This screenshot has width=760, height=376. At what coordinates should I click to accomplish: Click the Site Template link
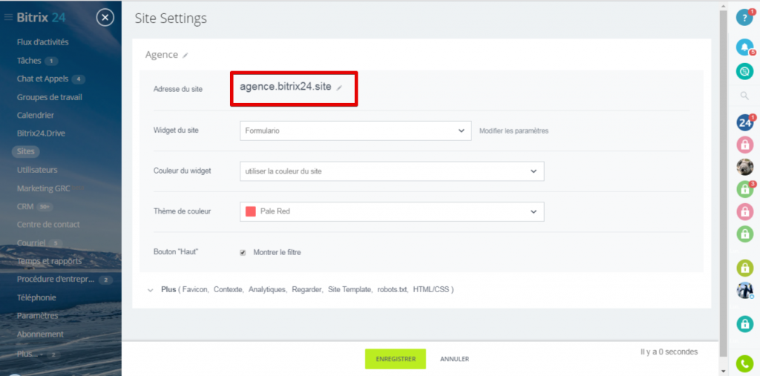pos(350,290)
